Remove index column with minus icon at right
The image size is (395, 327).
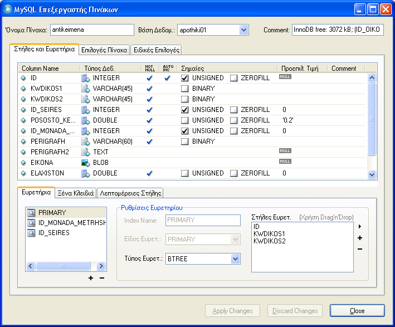(360, 249)
